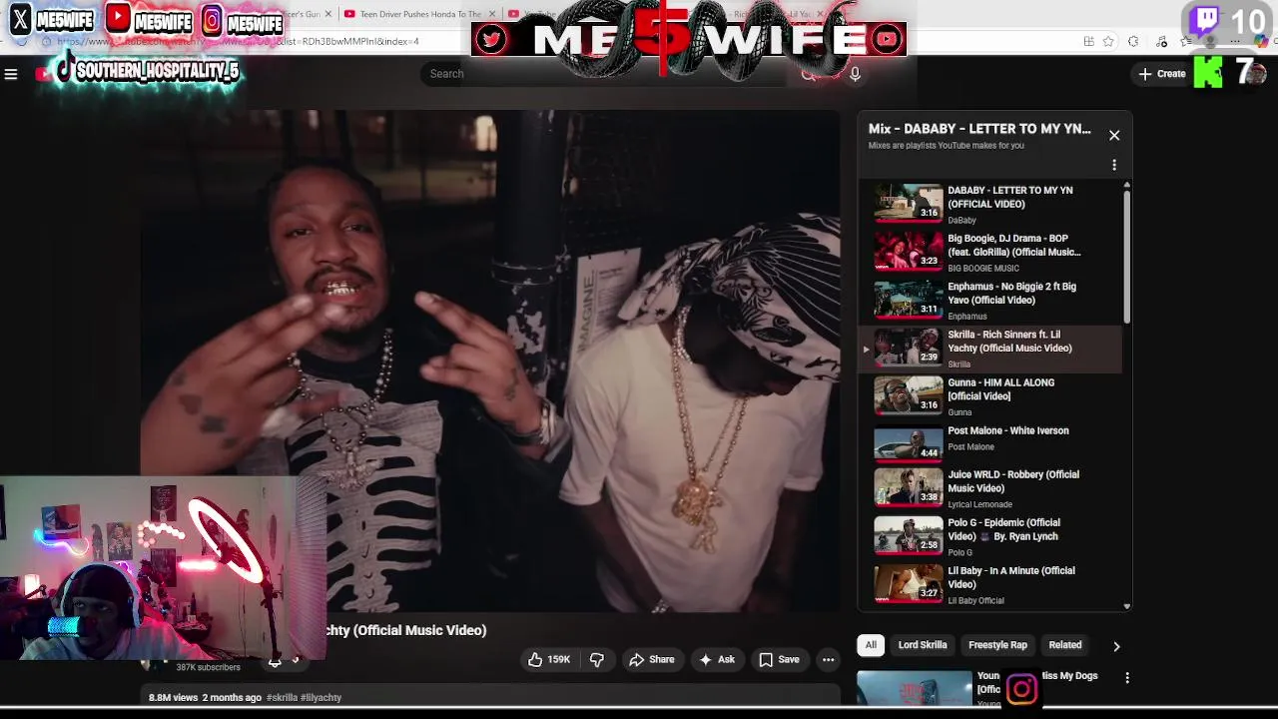Click the 'Lil Baby Official' channel name
Viewport: 1278px width, 719px height.
(975, 601)
